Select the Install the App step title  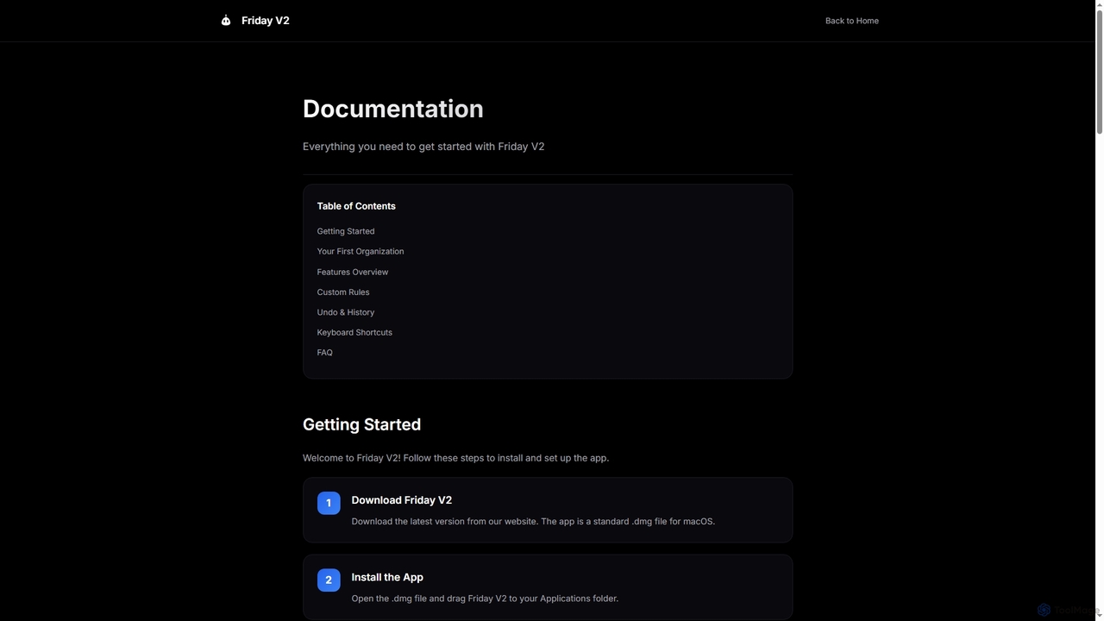pos(387,577)
